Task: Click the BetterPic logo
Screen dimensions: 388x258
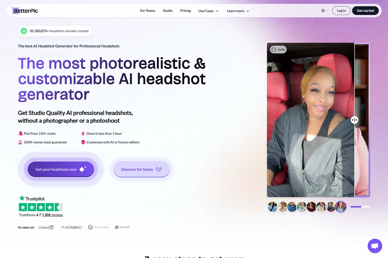Action: [x=25, y=10]
